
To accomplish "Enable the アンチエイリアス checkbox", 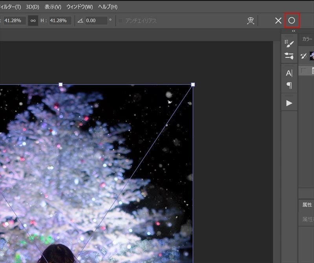I will point(120,21).
